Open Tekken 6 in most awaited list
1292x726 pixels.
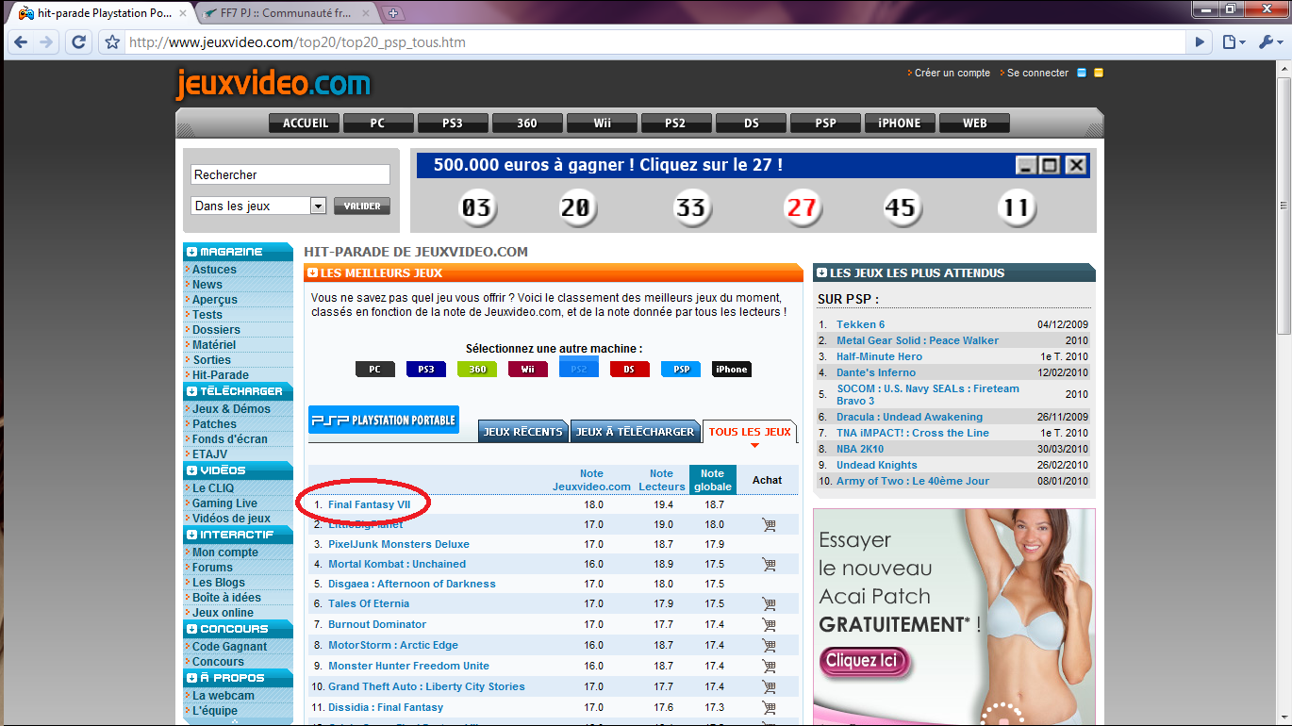tap(861, 324)
